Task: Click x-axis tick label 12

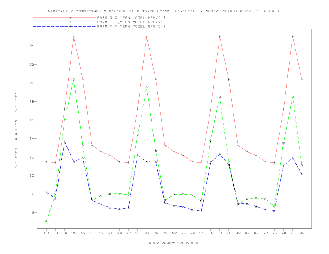Action: pos(83,233)
